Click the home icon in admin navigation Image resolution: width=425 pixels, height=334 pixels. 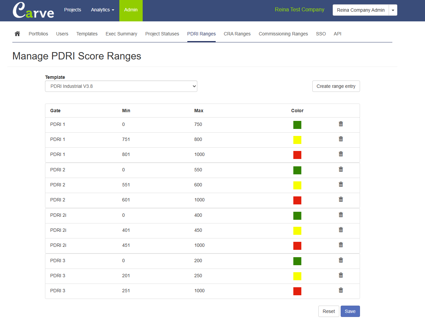pos(17,34)
